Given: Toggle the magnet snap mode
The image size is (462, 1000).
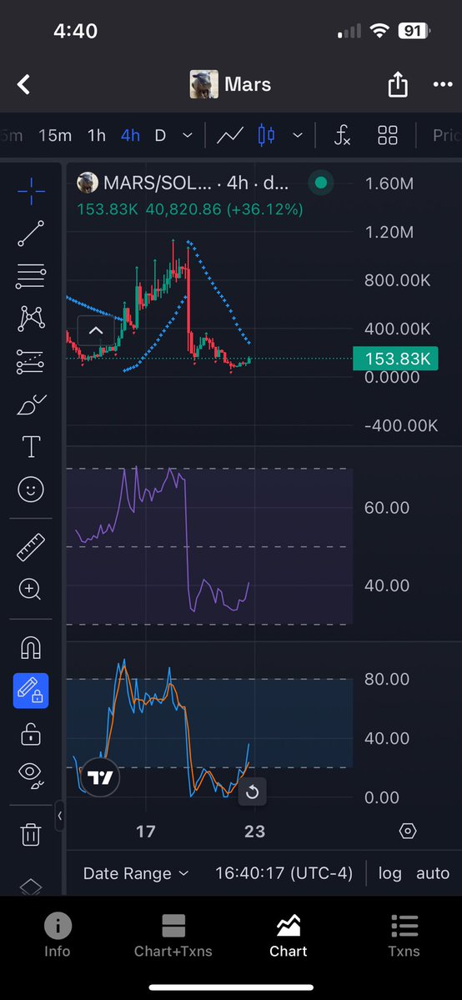Looking at the screenshot, I should pyautogui.click(x=31, y=647).
